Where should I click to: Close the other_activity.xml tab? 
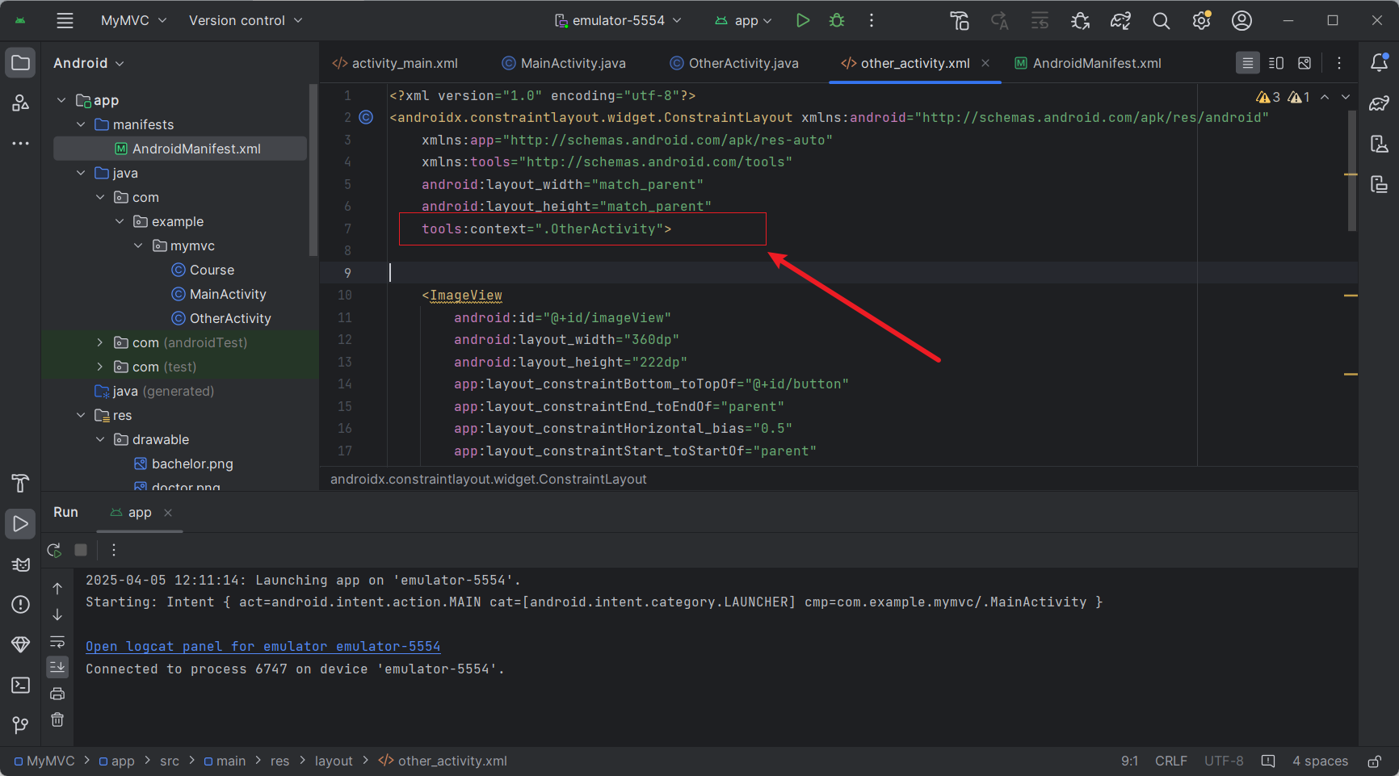985,63
